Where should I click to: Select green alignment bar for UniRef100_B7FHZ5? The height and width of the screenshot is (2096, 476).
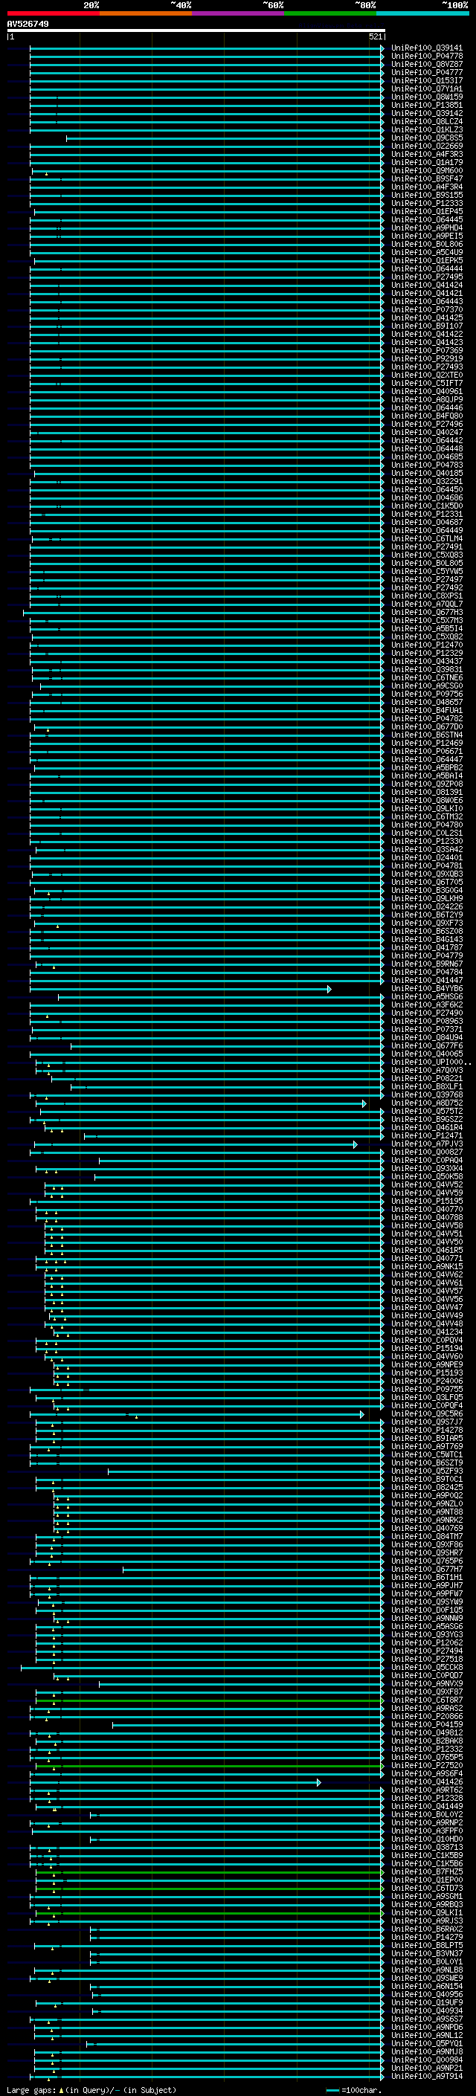click(210, 1872)
